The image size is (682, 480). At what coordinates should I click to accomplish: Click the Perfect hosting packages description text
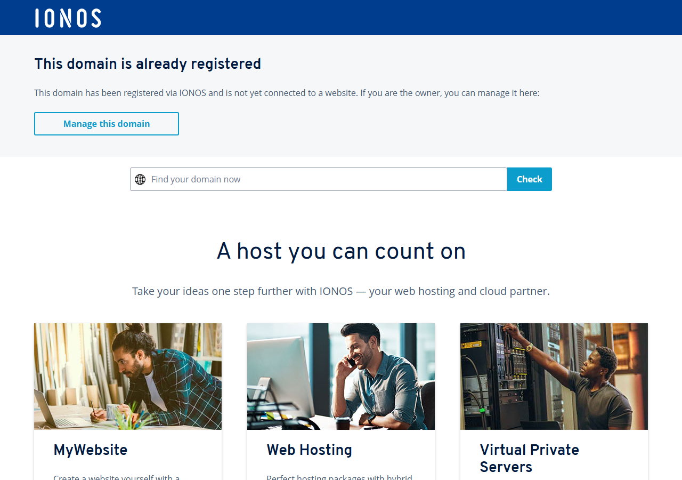click(x=339, y=477)
